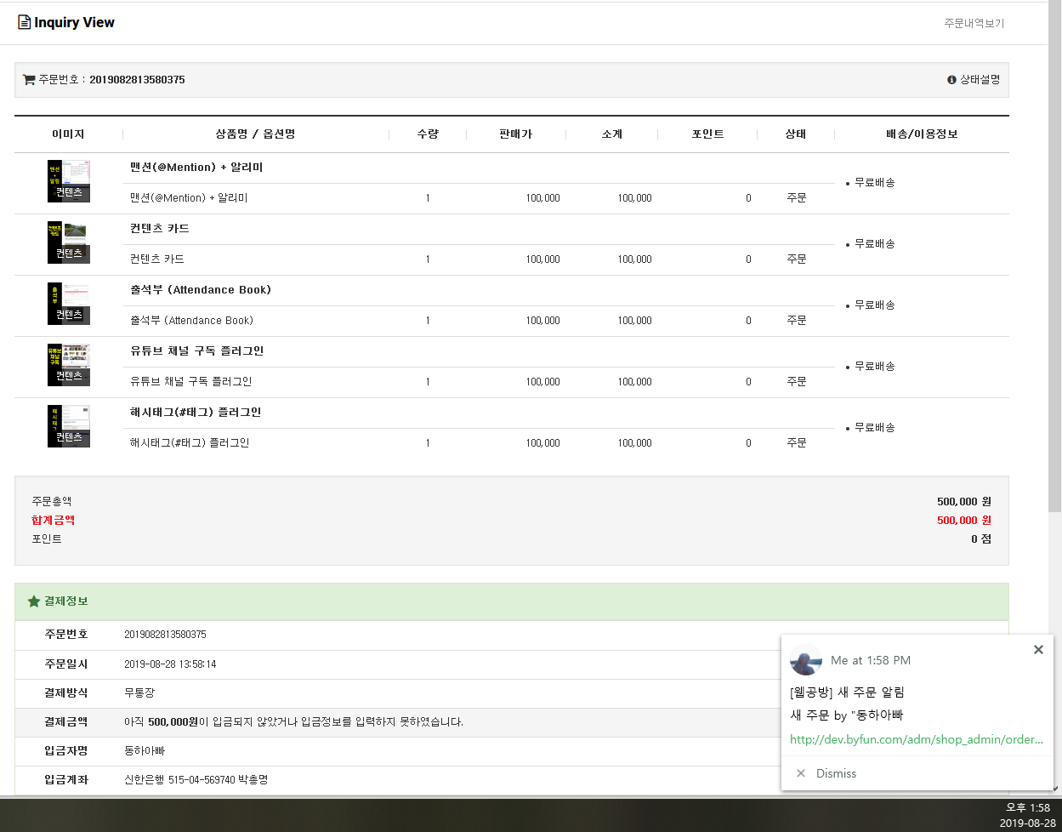1062x832 pixels.
Task: Click the profile avatar in the notification popup
Action: click(805, 659)
